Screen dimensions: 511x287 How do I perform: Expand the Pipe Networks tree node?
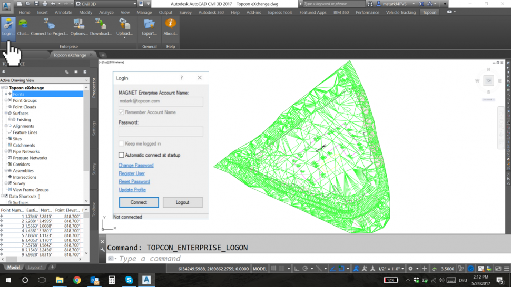click(x=6, y=151)
